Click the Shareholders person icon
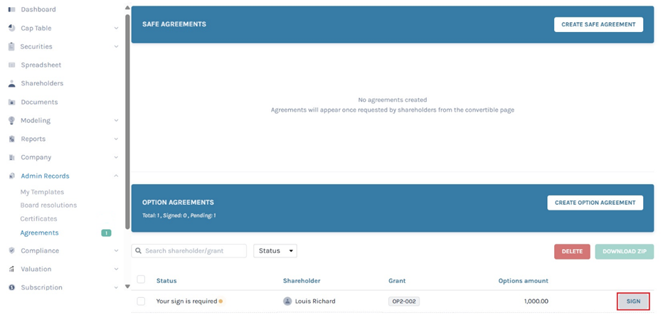The image size is (668, 320). 11,83
